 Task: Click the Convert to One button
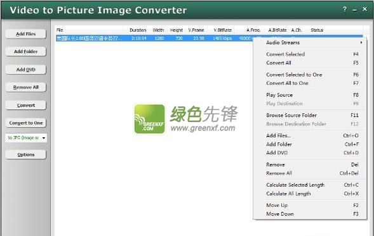tap(26, 123)
